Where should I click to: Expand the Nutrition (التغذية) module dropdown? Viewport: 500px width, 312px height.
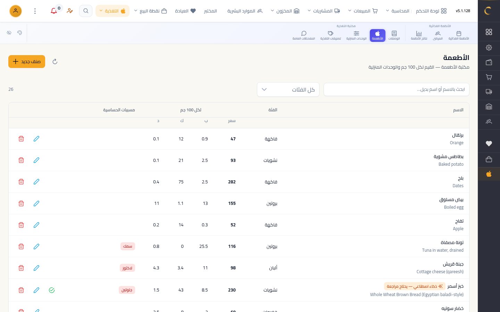pyautogui.click(x=112, y=11)
